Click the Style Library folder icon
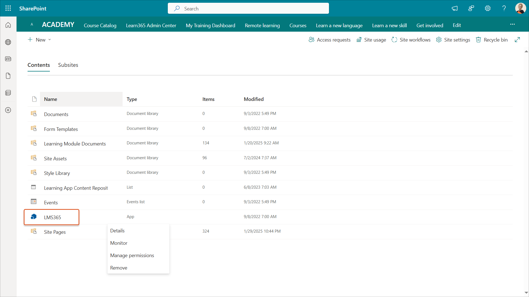529x297 pixels. point(34,172)
